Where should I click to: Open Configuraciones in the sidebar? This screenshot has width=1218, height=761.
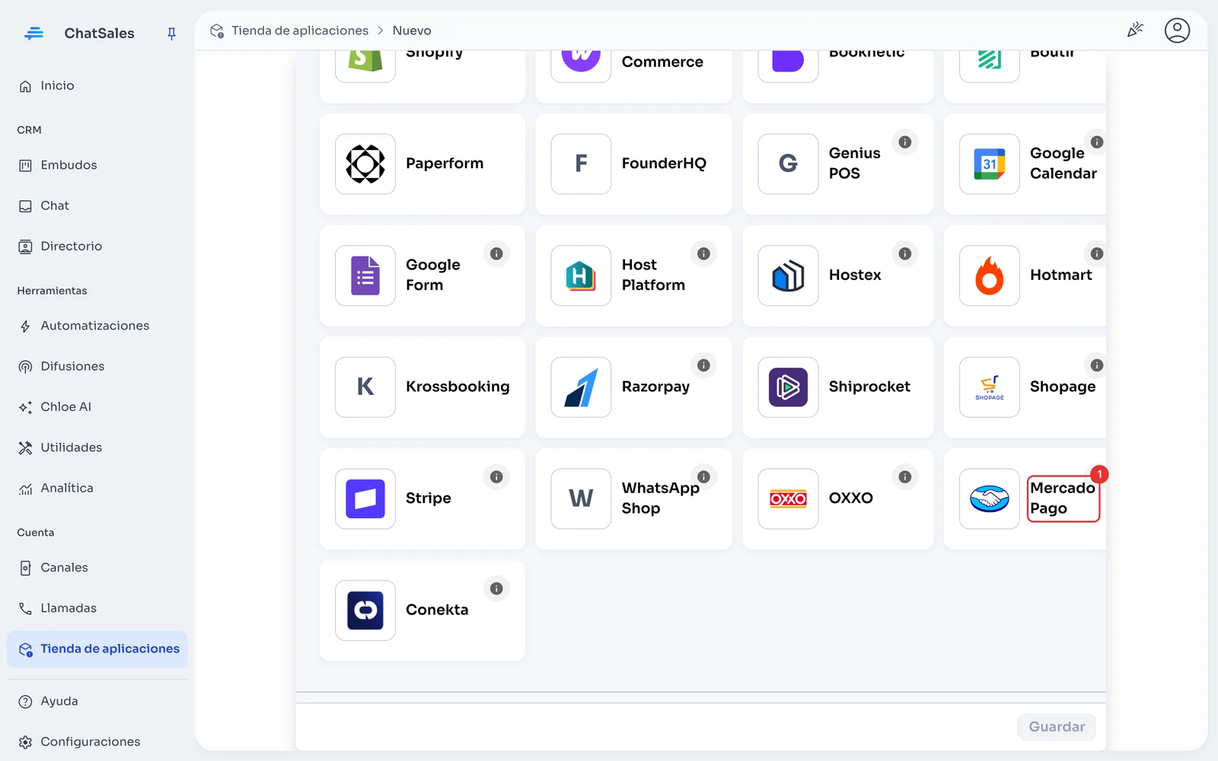click(x=97, y=742)
